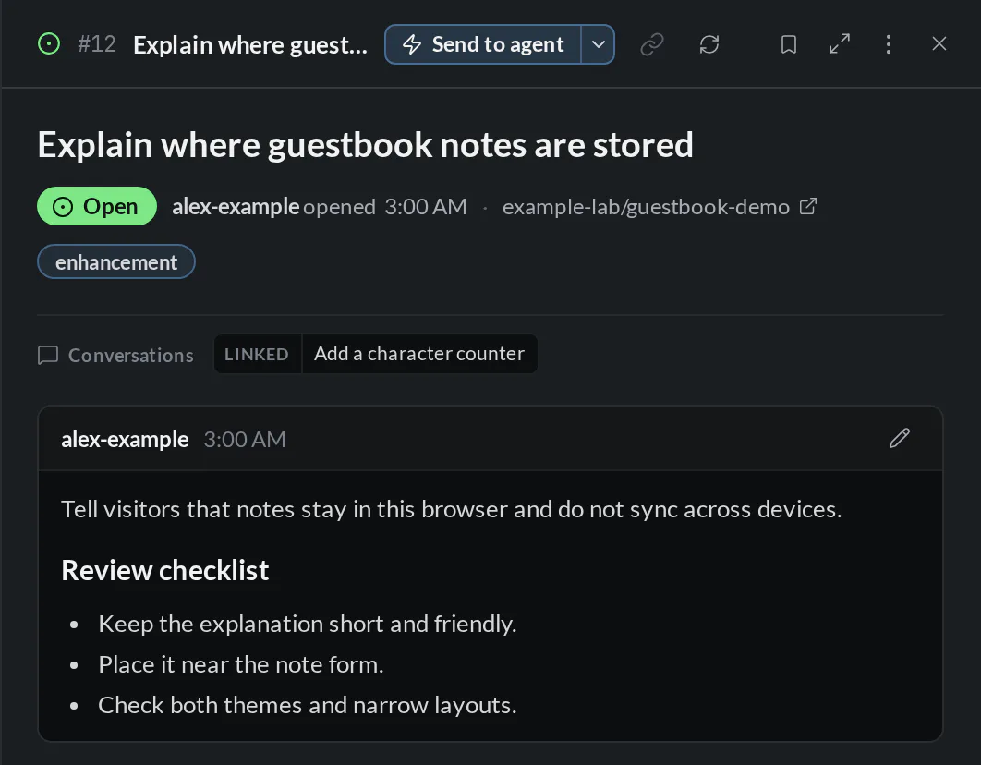Open the example-lab/guestbook-demo repository link
This screenshot has height=765, width=981.
click(646, 207)
